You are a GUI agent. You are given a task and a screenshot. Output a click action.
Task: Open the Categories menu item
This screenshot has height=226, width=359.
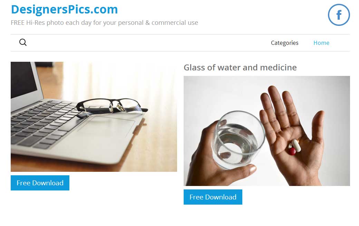(284, 43)
